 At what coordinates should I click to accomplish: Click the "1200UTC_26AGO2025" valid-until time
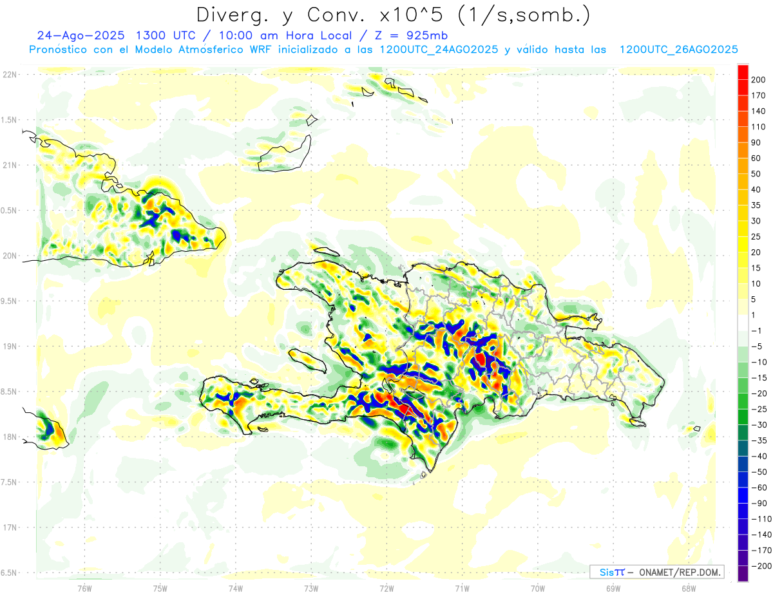tap(678, 50)
